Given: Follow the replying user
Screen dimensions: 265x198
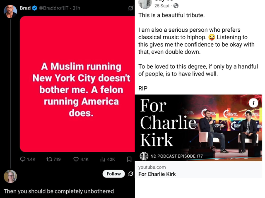Looking at the screenshot, I should 113,174.
